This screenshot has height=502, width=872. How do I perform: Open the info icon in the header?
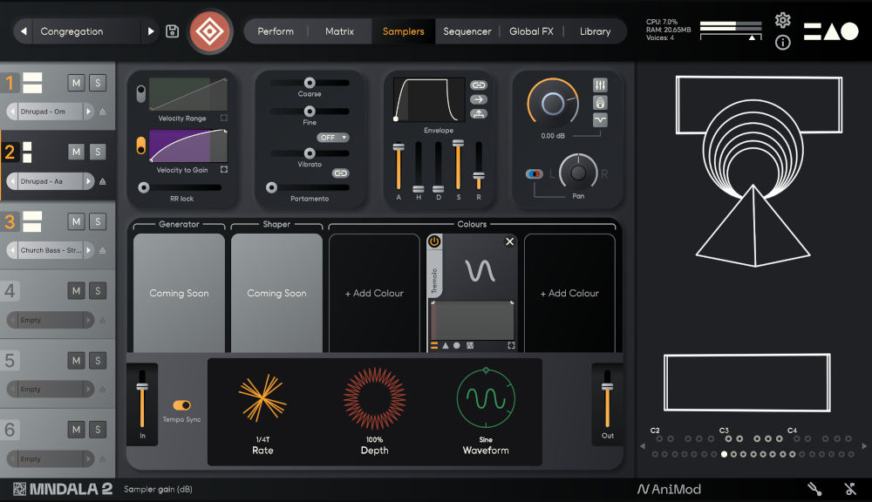tap(782, 43)
